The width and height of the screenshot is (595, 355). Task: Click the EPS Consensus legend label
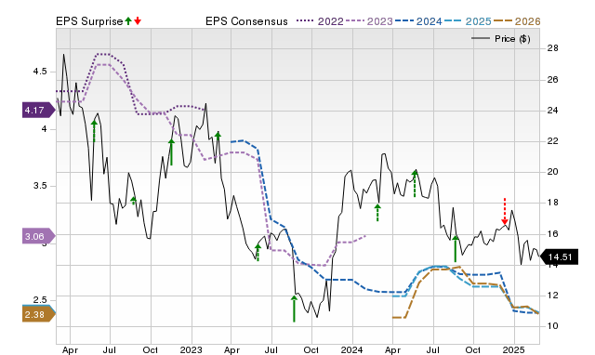pyautogui.click(x=246, y=21)
